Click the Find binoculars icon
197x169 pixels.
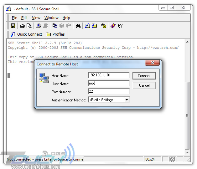78,26
